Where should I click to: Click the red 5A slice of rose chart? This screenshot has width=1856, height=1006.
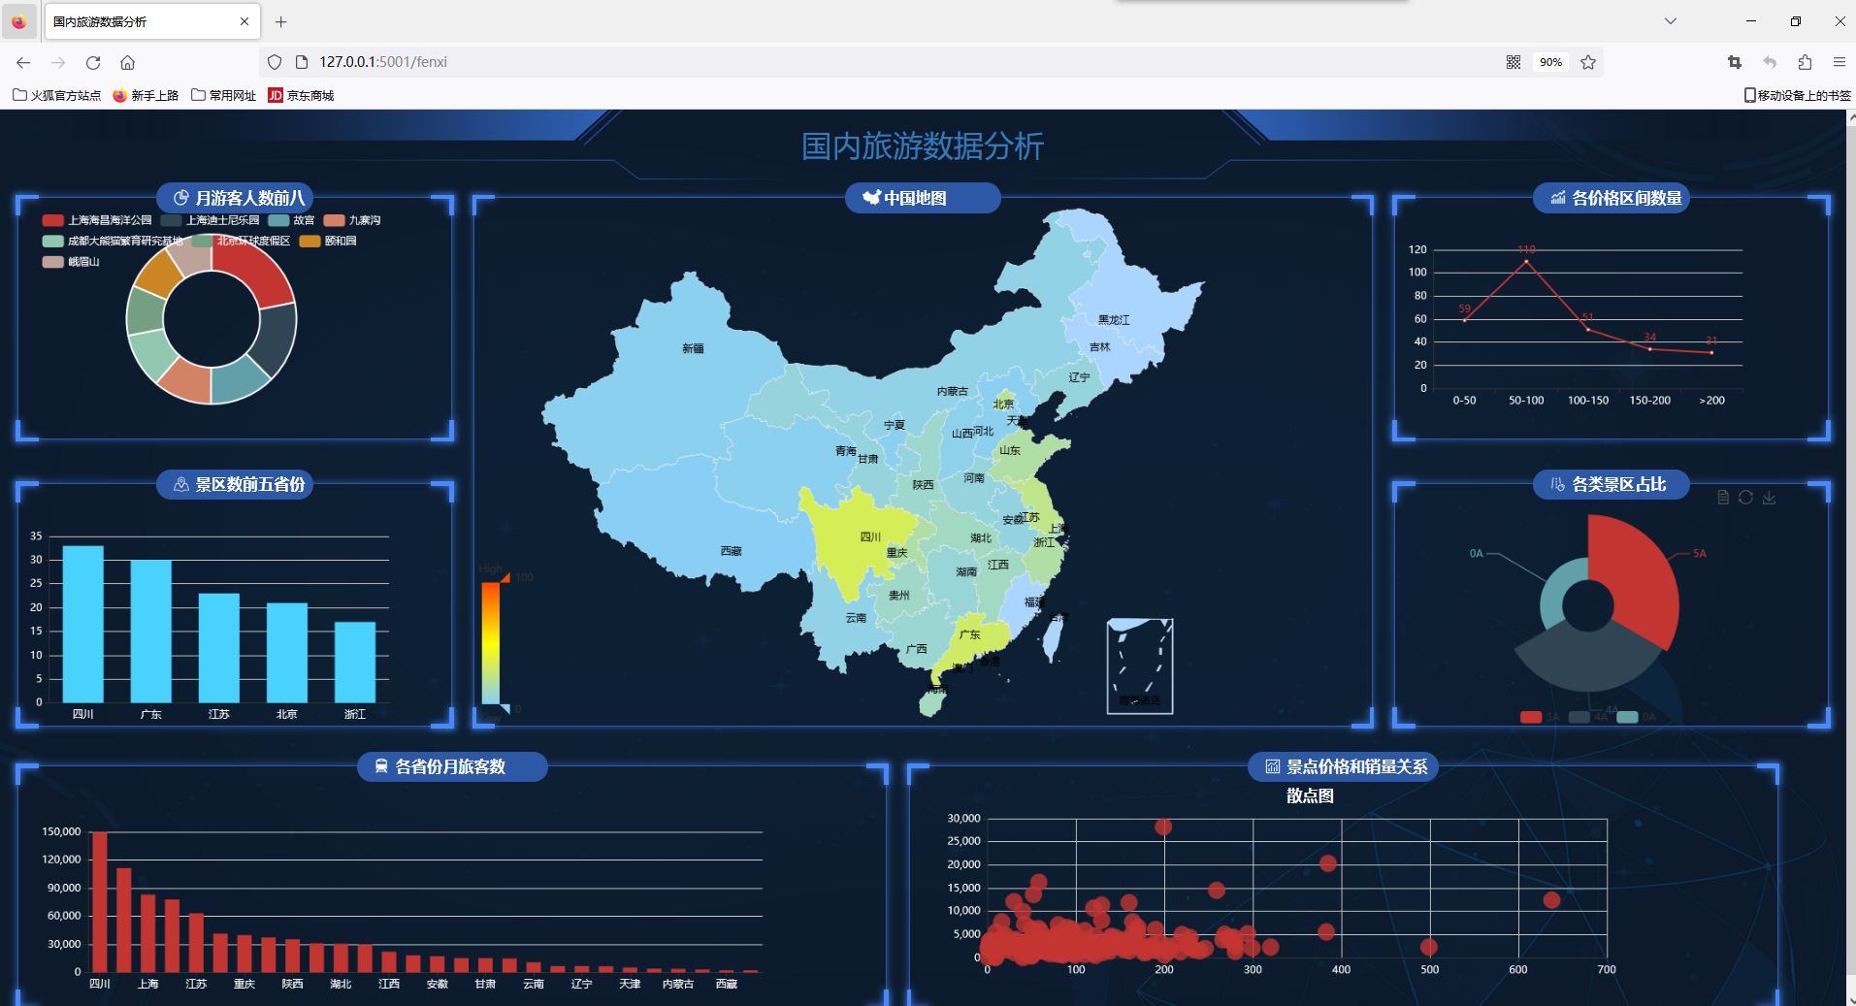point(1640,577)
